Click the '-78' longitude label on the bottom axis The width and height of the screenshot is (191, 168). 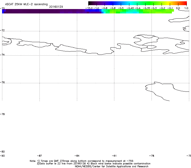[152, 156]
